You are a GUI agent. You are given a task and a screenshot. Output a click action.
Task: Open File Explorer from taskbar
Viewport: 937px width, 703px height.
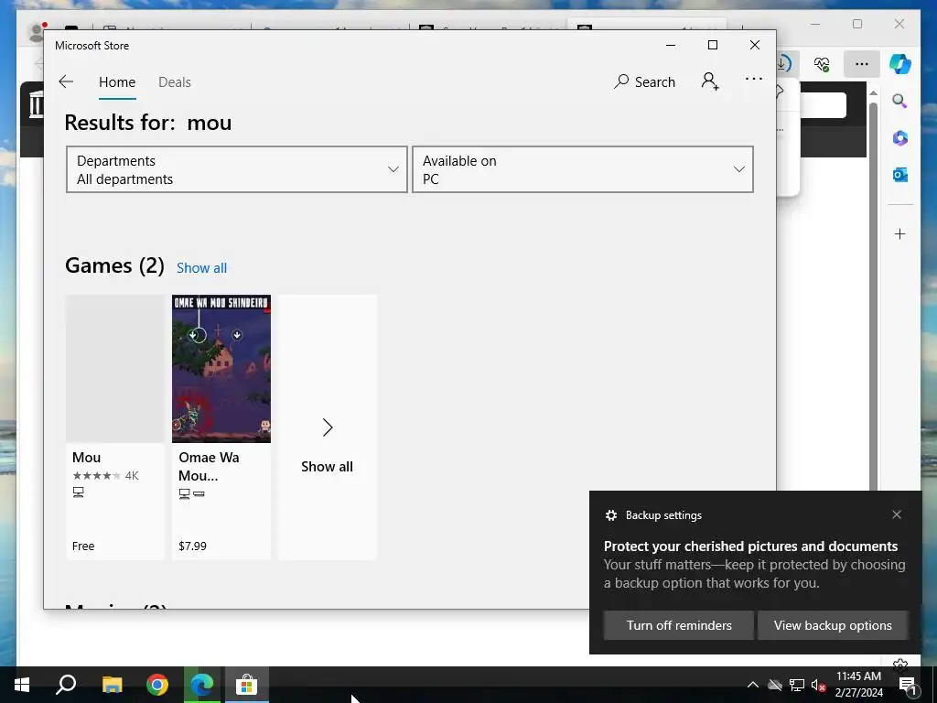click(x=112, y=685)
